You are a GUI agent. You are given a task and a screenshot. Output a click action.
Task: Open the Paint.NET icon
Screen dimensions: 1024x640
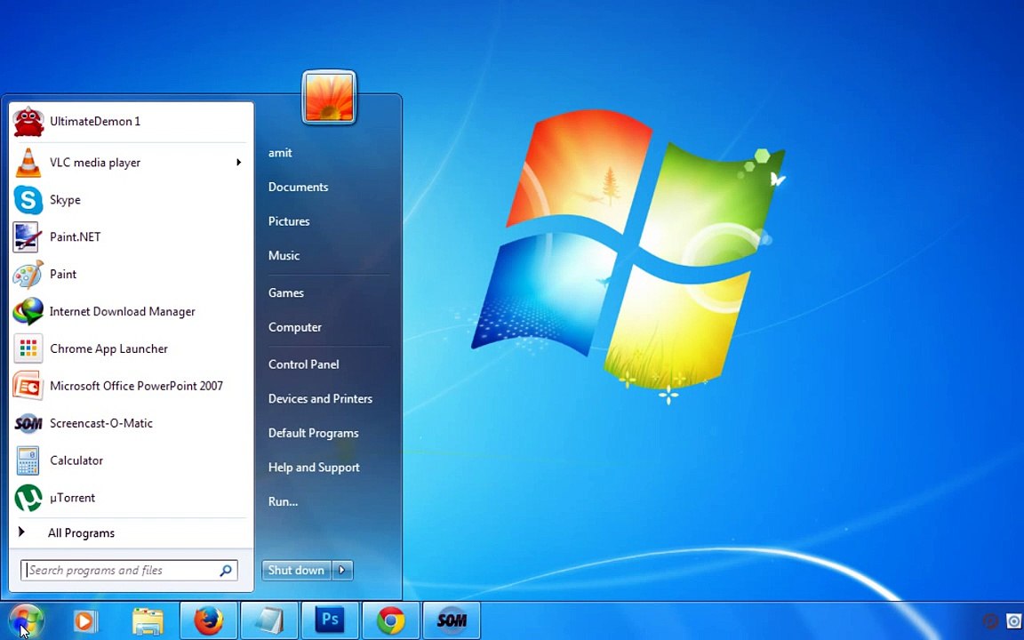(28, 237)
